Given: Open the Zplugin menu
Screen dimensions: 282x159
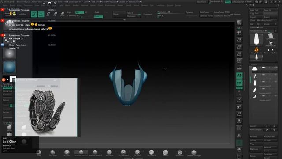Looking at the screenshot, I should click(x=169, y=6).
